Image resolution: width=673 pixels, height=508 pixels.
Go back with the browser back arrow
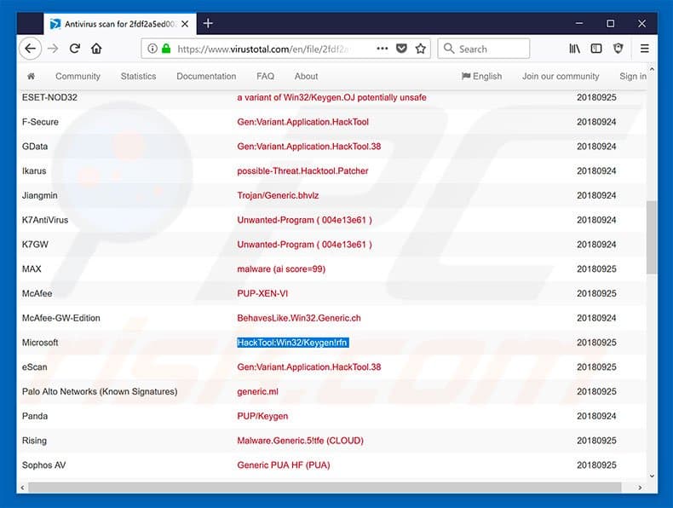tap(30, 49)
